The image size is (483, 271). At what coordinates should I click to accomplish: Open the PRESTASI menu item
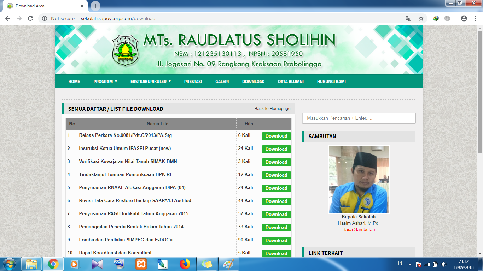click(x=193, y=82)
